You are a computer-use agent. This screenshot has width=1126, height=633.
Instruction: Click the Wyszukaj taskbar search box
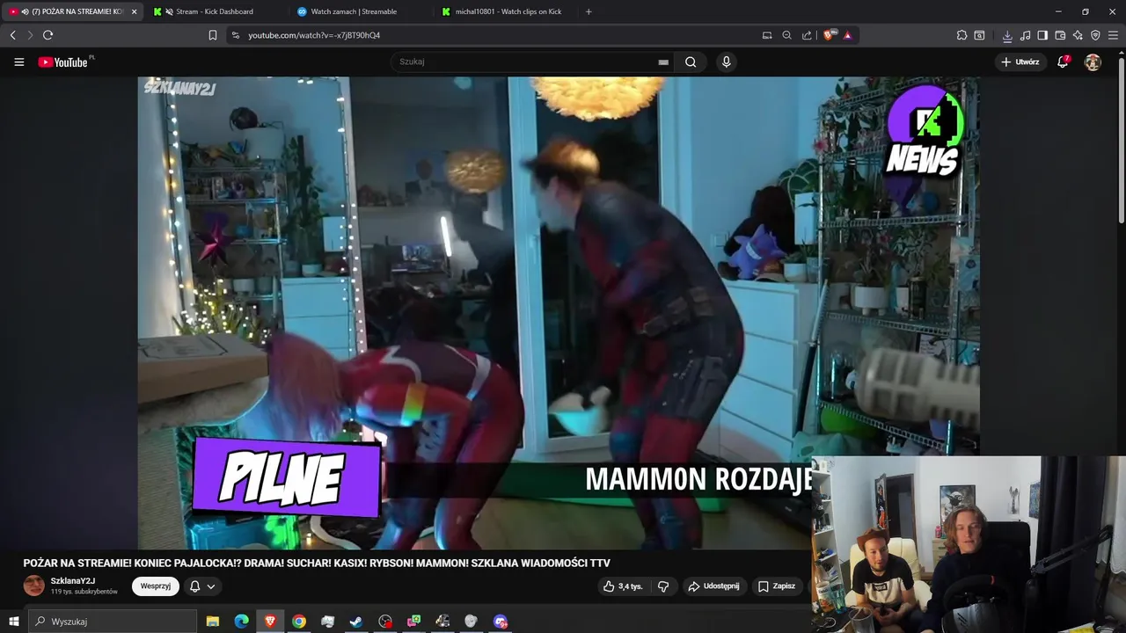coord(113,622)
